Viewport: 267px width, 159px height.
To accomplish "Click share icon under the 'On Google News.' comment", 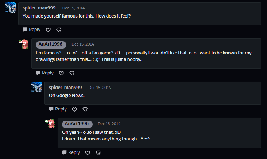I will [85, 109].
